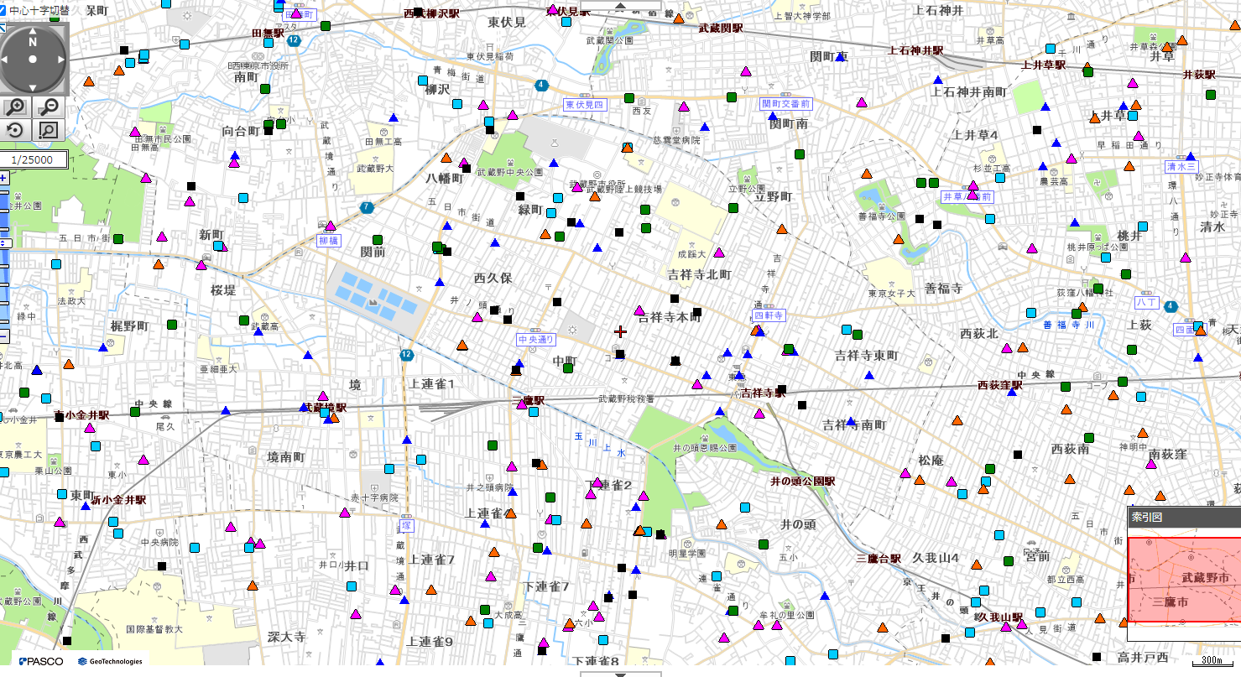Click the 上石神井駅 station label
Viewport: 1241px width, 677px height.
pos(916,50)
